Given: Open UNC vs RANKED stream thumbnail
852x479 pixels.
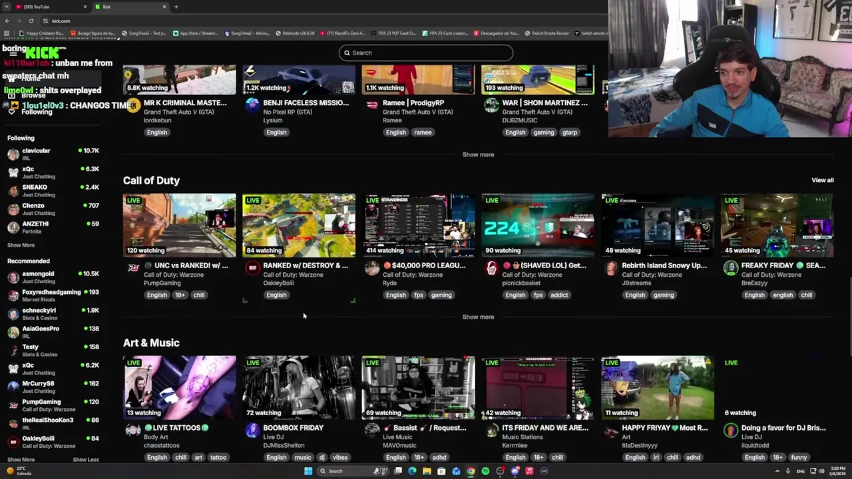Looking at the screenshot, I should (179, 225).
